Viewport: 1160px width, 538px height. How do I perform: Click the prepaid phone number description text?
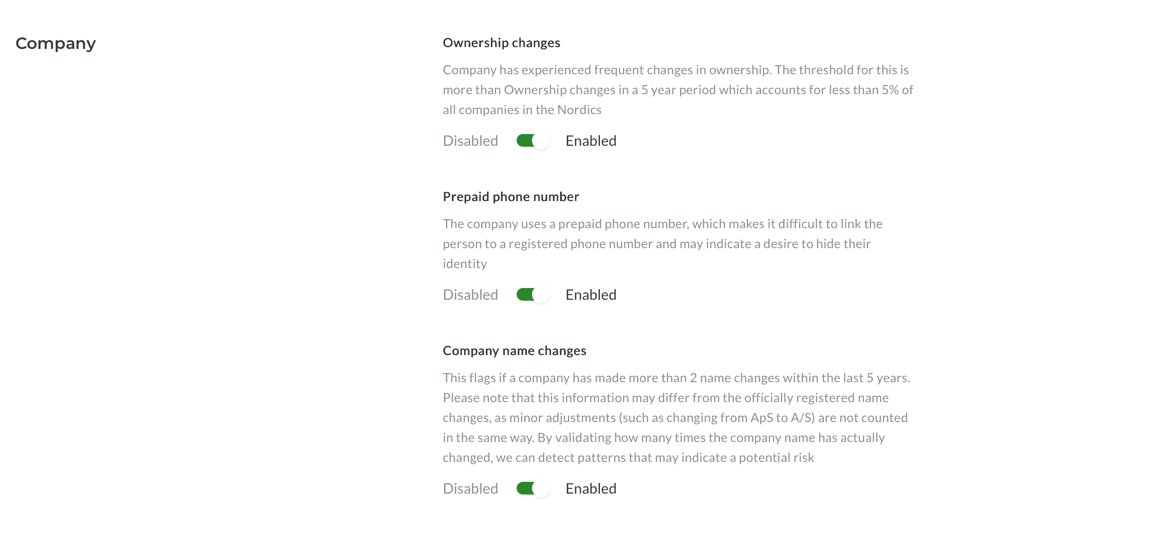pos(663,244)
